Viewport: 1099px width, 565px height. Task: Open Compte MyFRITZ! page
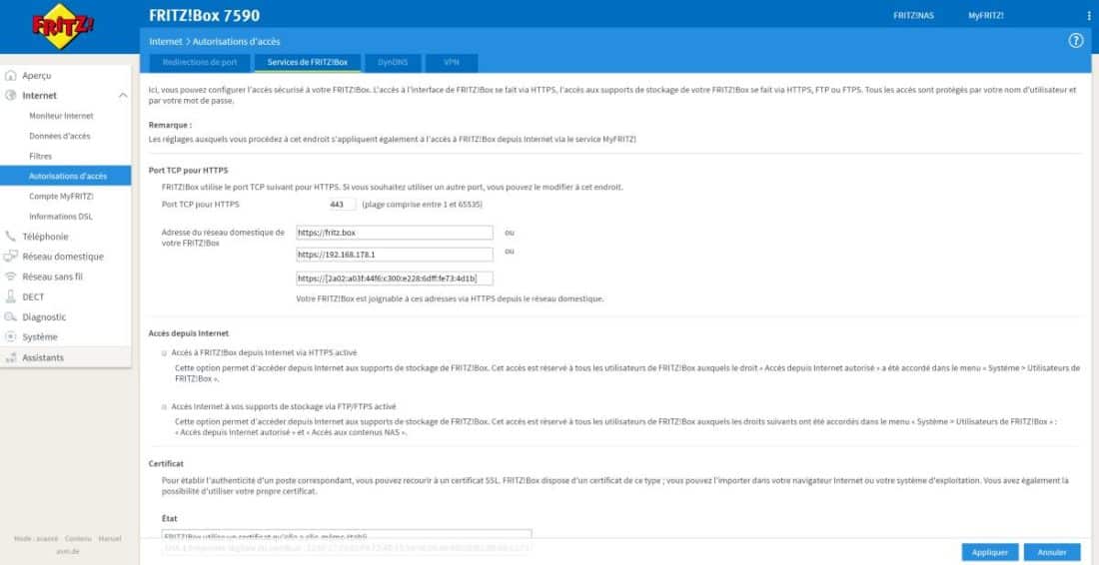click(61, 196)
